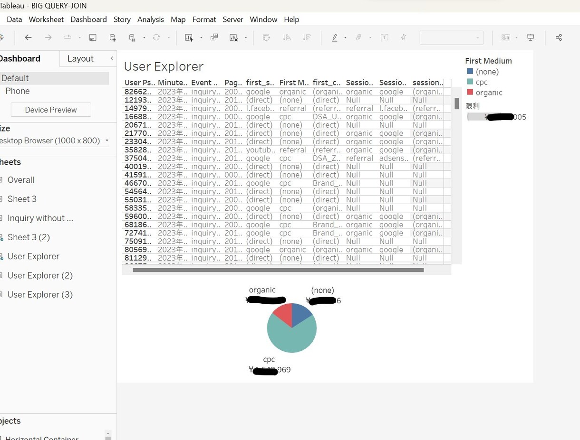This screenshot has height=440, width=580.
Task: Open the Replay Animation dropdown arrow
Action: pos(79,37)
